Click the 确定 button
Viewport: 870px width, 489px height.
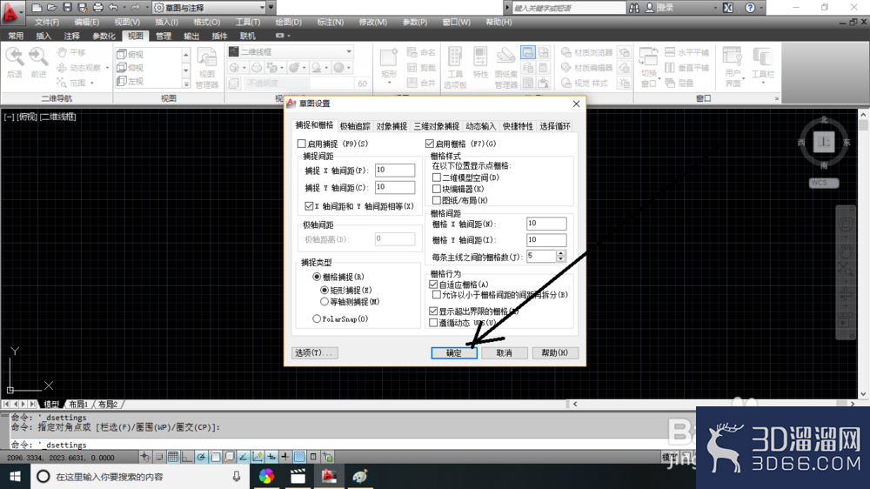454,352
